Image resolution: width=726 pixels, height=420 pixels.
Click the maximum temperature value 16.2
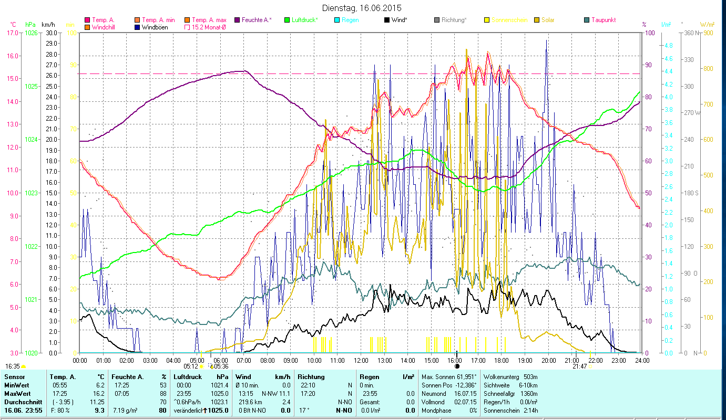[x=98, y=393]
